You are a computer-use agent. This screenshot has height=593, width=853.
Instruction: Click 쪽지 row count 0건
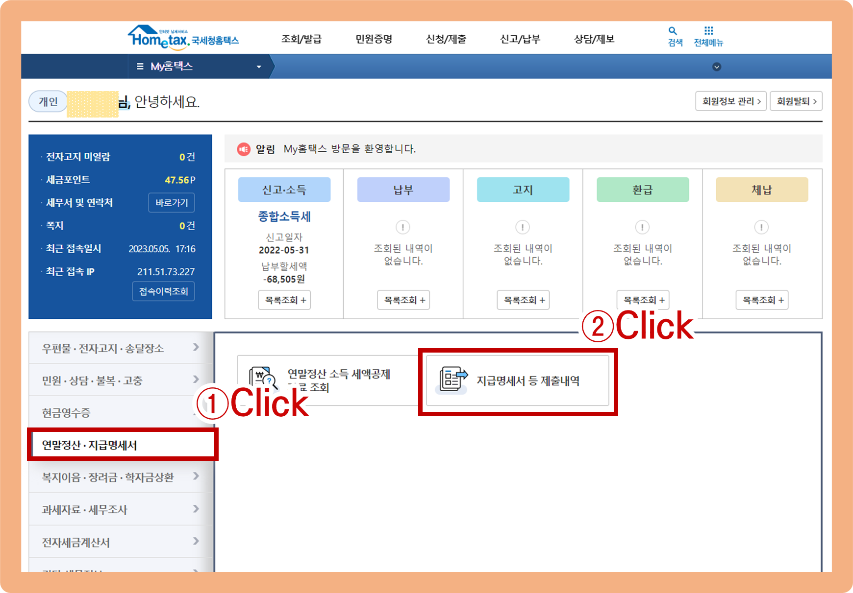[x=187, y=226]
